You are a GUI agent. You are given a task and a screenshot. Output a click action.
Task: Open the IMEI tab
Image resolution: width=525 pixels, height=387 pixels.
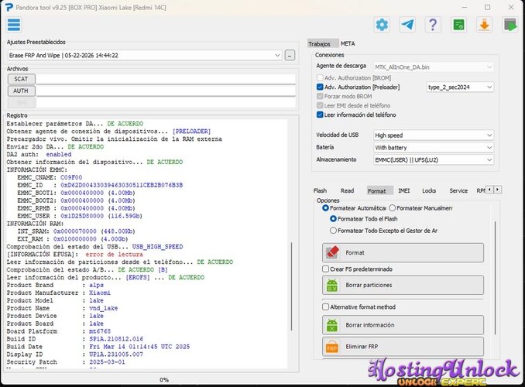pos(404,191)
